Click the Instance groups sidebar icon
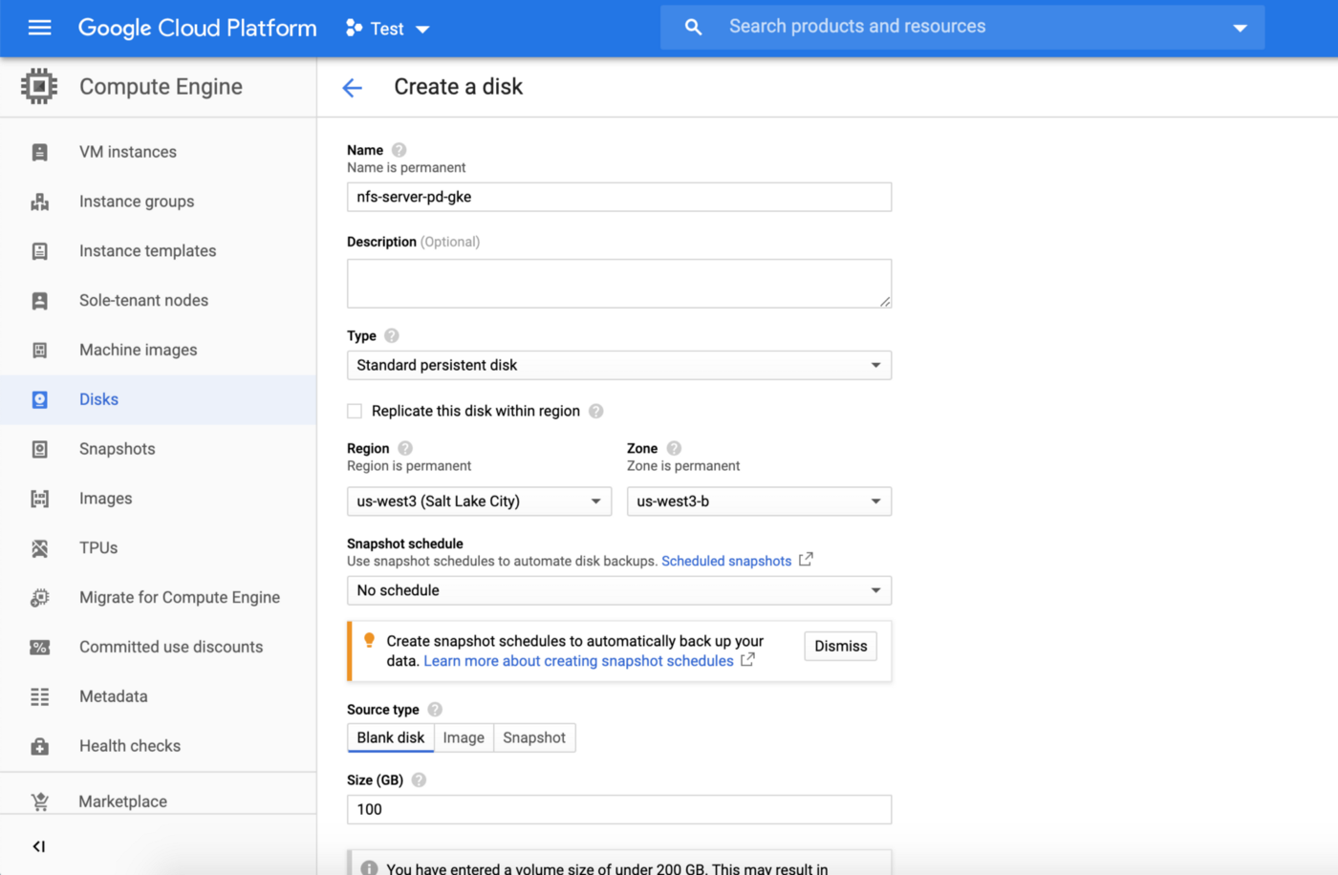1338x875 pixels. tap(39, 202)
